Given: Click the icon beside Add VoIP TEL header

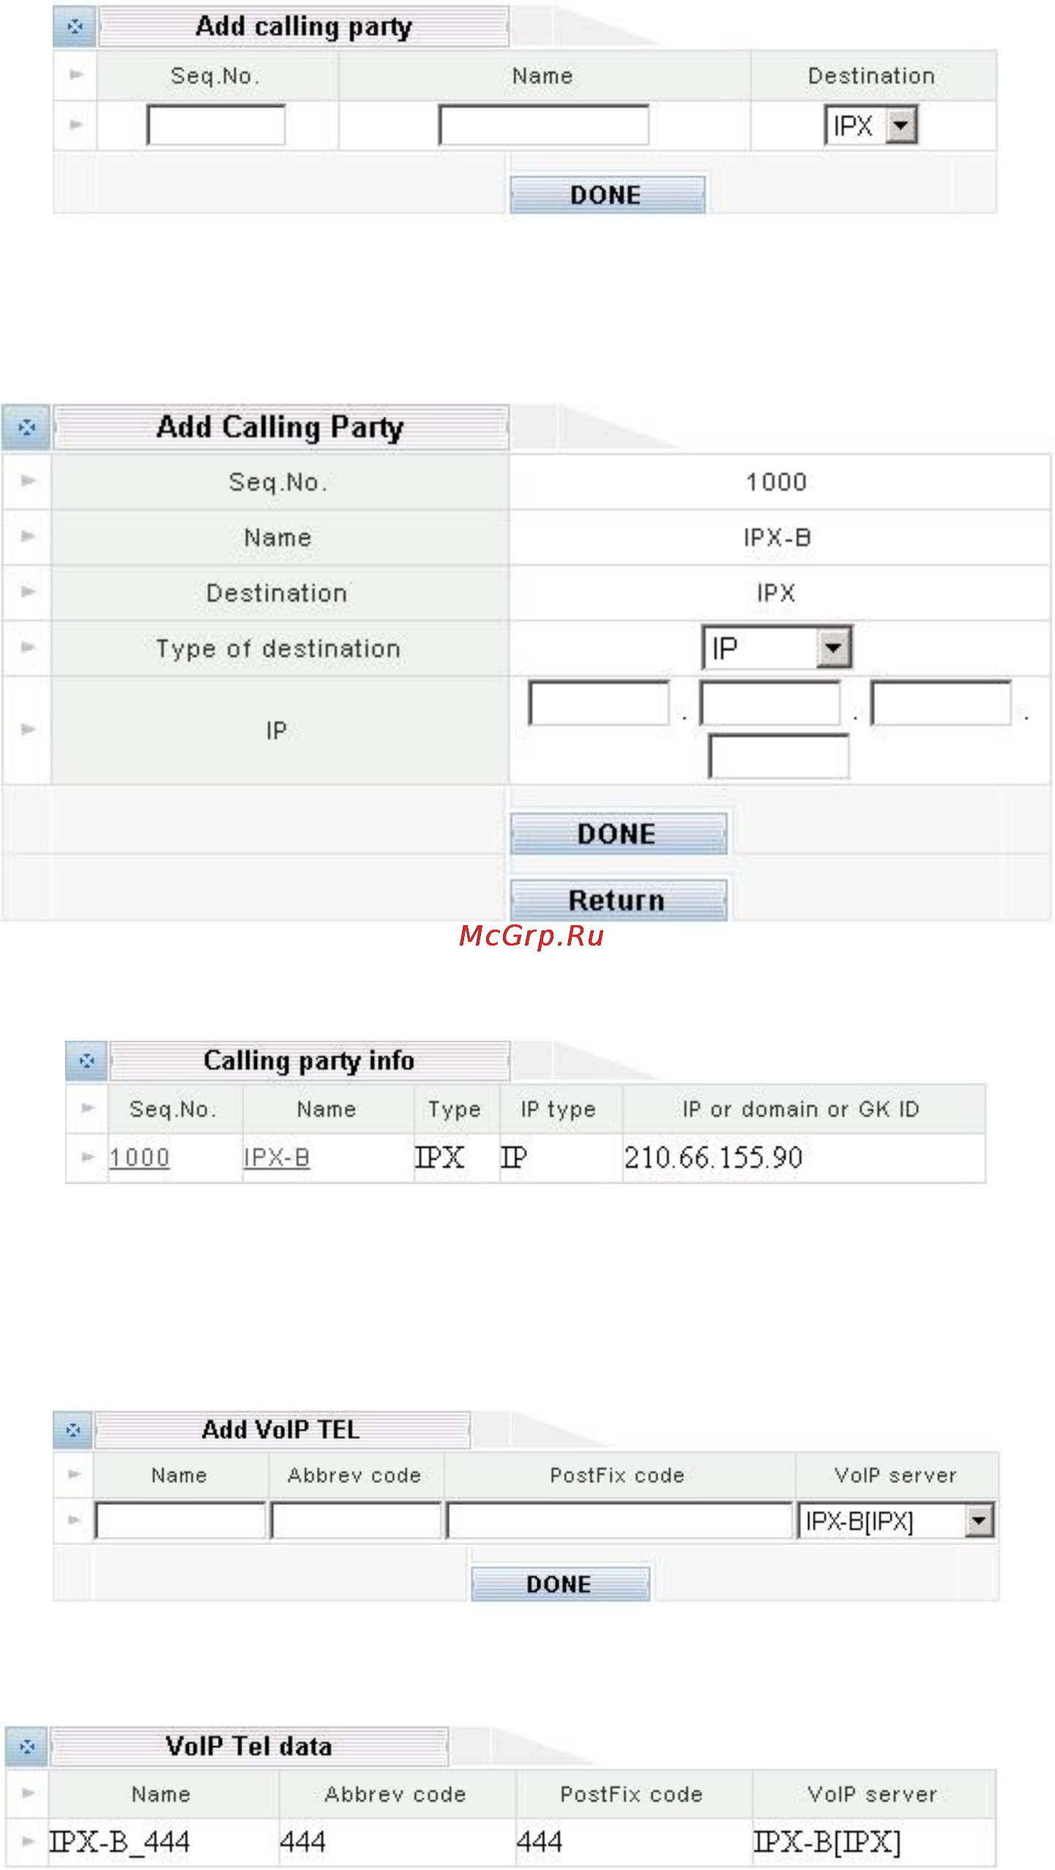Looking at the screenshot, I should [73, 1430].
